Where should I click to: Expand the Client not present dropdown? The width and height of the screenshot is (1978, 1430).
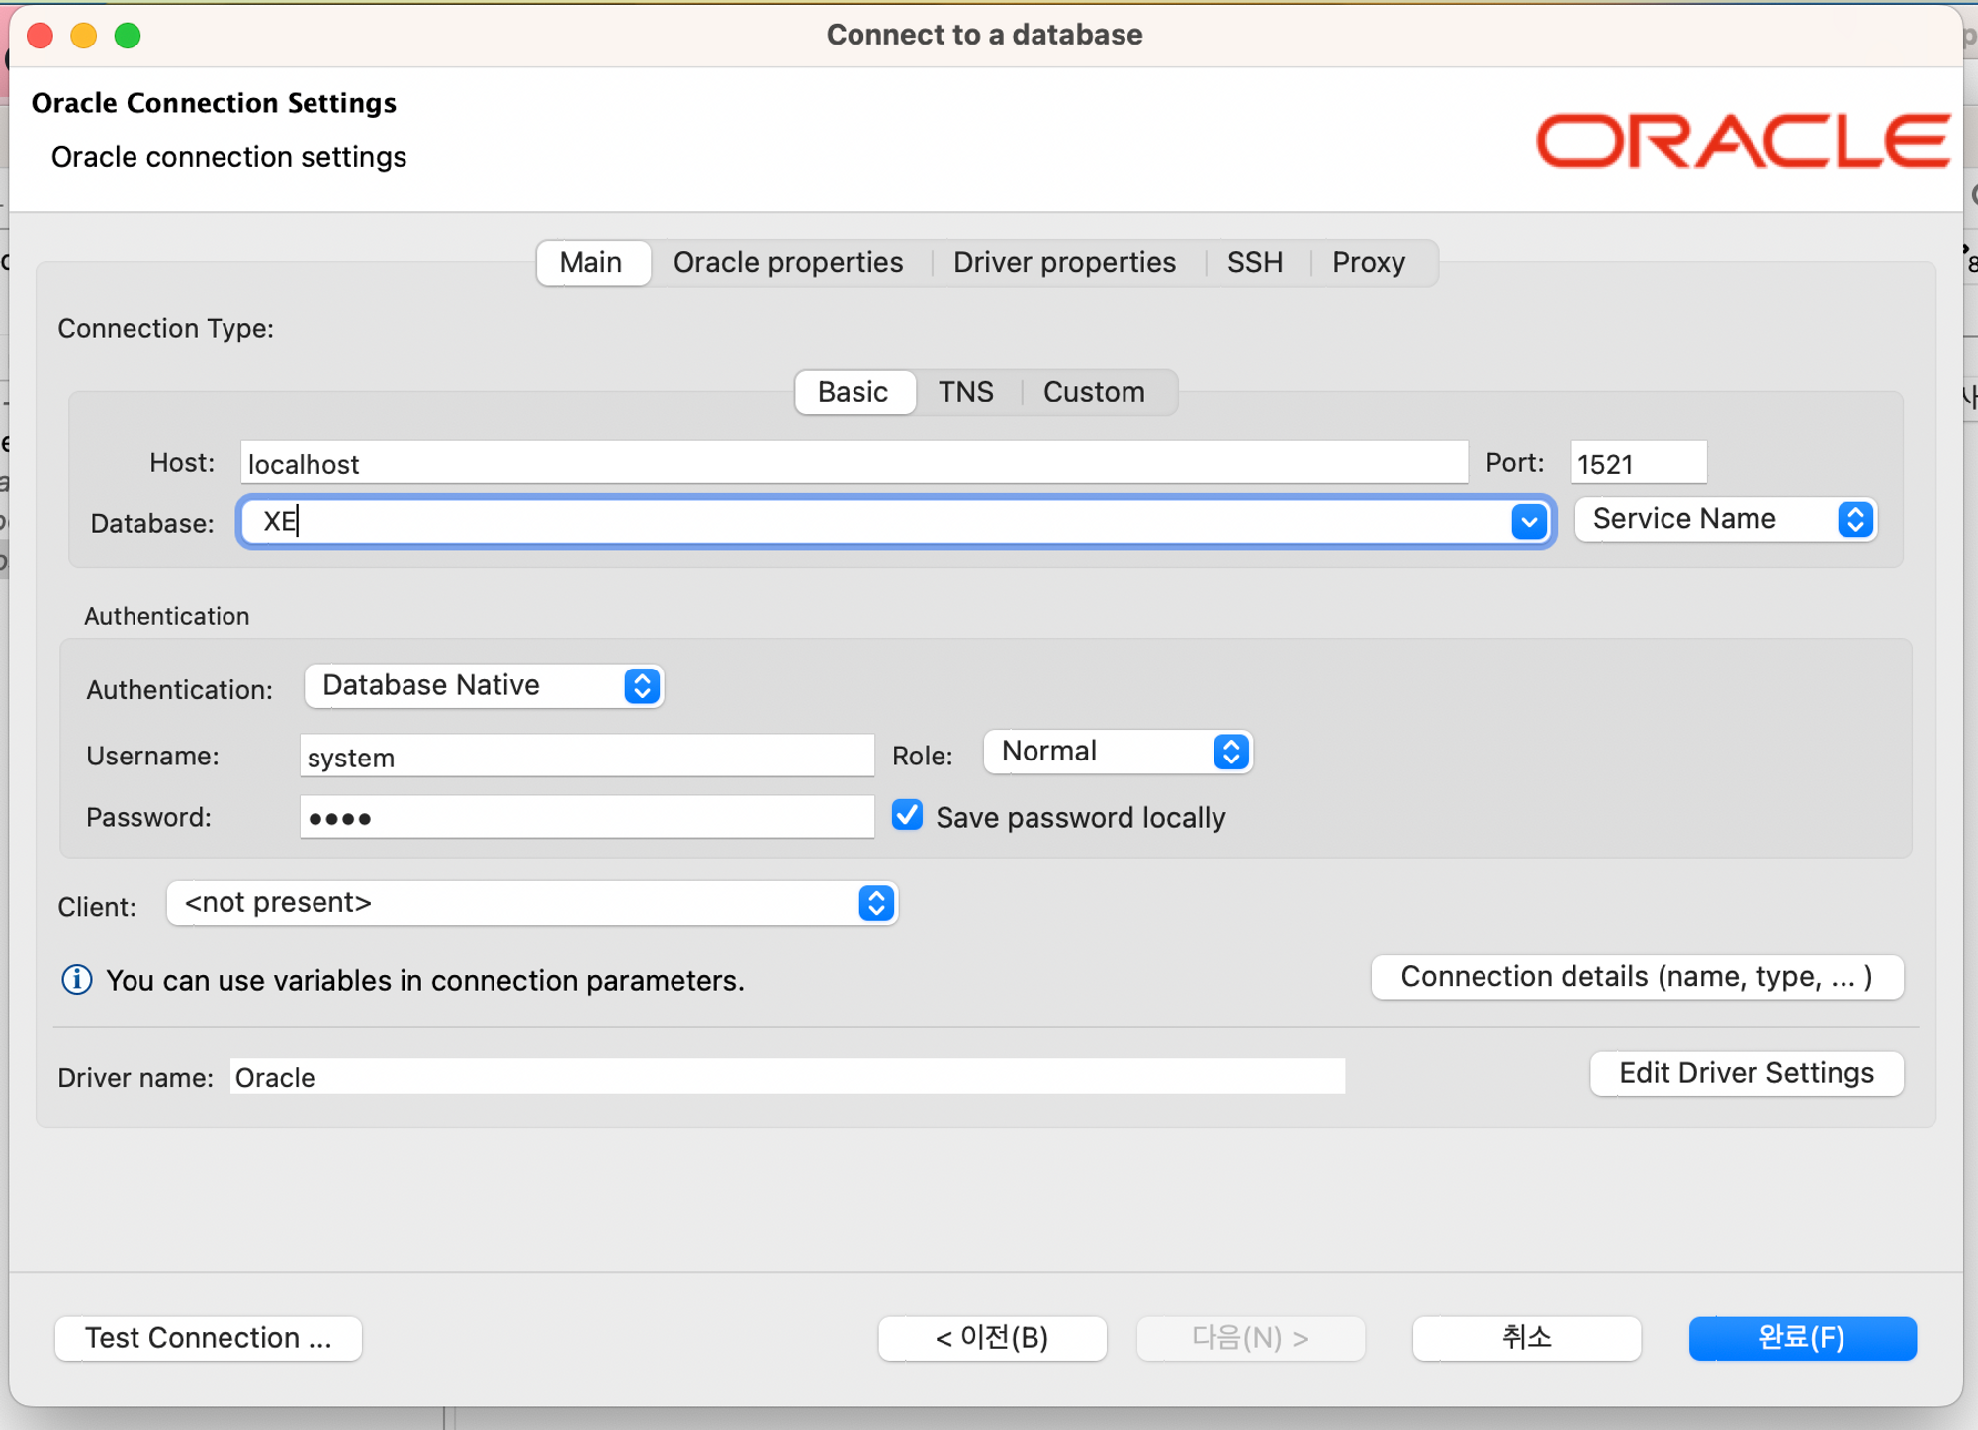532,903
